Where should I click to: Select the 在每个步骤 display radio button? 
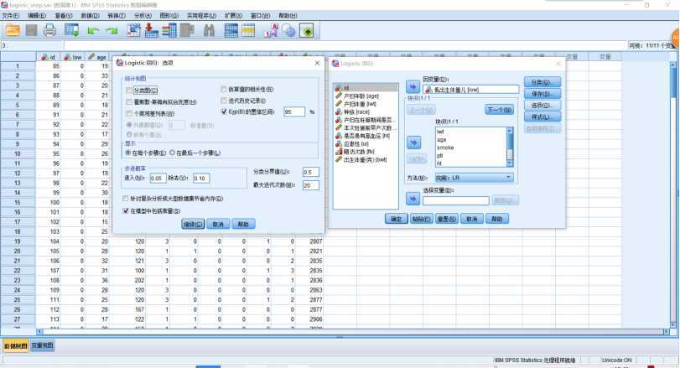(x=128, y=153)
